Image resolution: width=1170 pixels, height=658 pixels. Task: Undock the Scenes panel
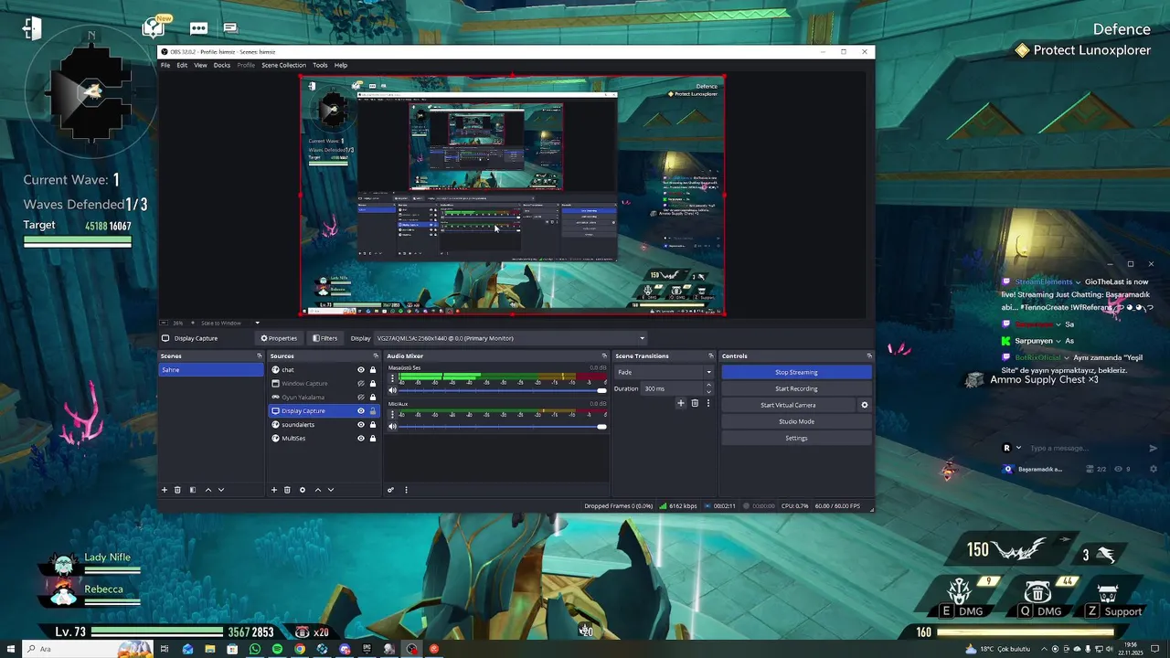pos(260,356)
